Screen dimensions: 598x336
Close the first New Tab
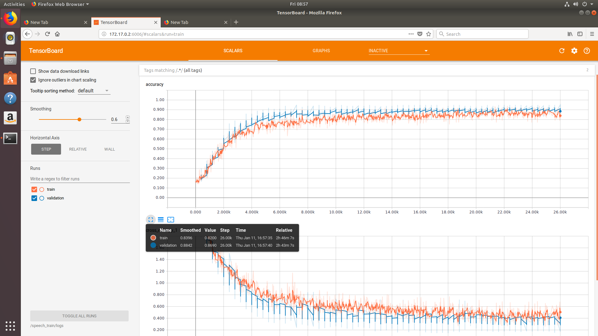(86, 22)
